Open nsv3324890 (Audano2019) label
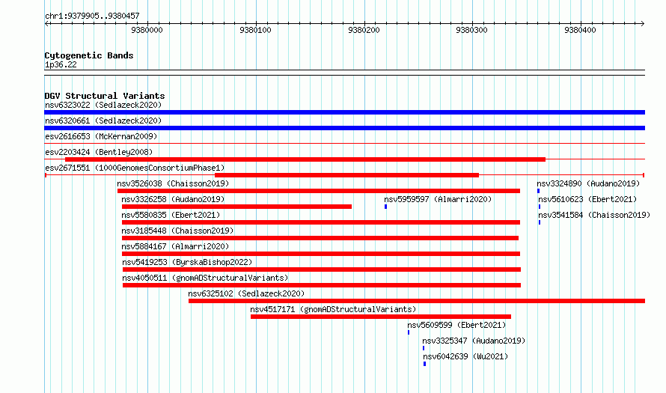The width and height of the screenshot is (666, 393). tap(588, 183)
